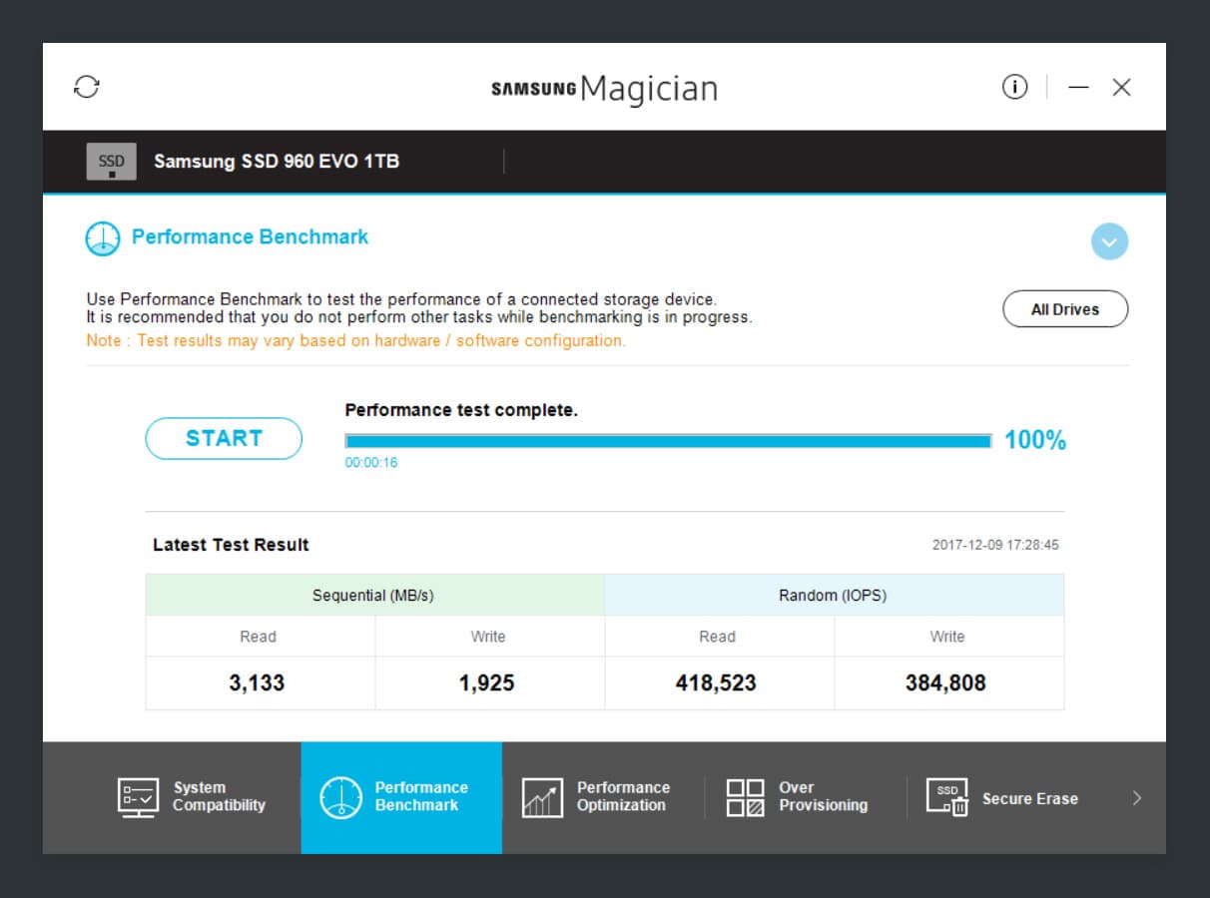Click the orange Note about test results
Screen dimensions: 1210x898
point(355,340)
